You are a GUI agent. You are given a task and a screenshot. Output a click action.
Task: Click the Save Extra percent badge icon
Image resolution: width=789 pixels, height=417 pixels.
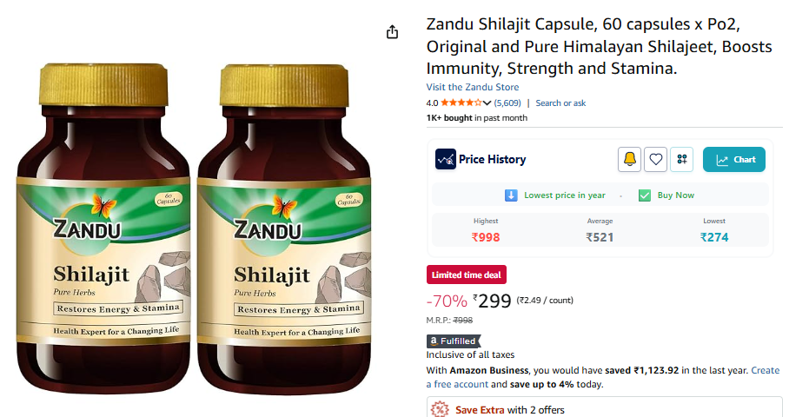[440, 409]
